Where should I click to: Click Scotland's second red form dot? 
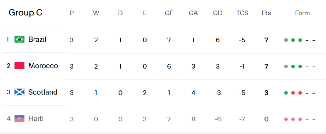(x=300, y=93)
